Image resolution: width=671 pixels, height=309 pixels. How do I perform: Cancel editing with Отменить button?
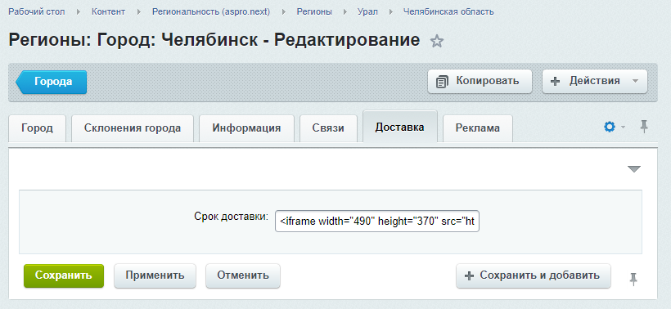(x=243, y=275)
